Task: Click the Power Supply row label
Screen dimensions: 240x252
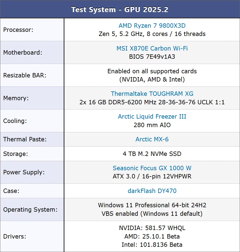Action: click(x=24, y=172)
